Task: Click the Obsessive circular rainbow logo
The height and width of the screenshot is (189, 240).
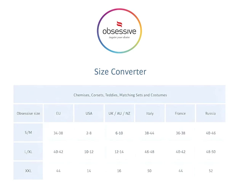Action: pyautogui.click(x=120, y=30)
